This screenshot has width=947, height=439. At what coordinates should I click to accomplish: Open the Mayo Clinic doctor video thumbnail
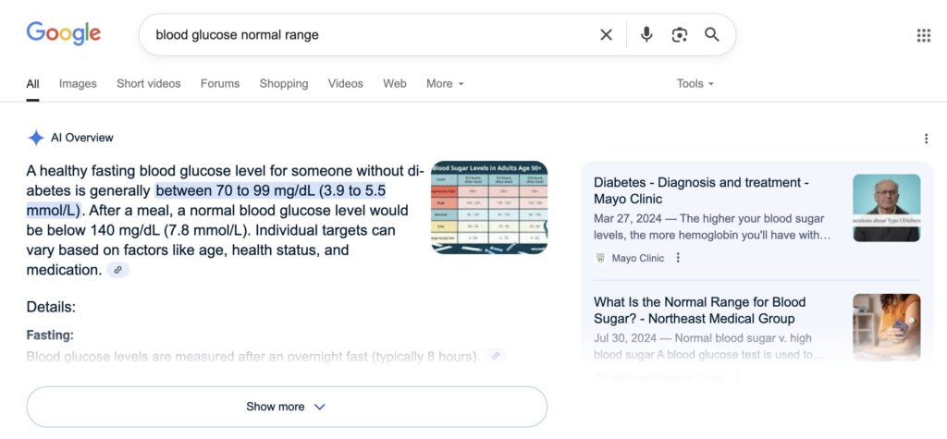click(887, 208)
